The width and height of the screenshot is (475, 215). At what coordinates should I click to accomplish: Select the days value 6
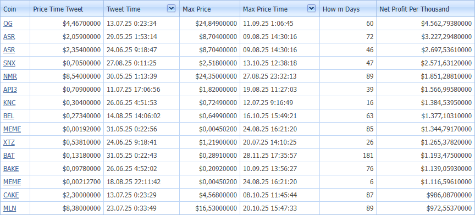pos(348,182)
